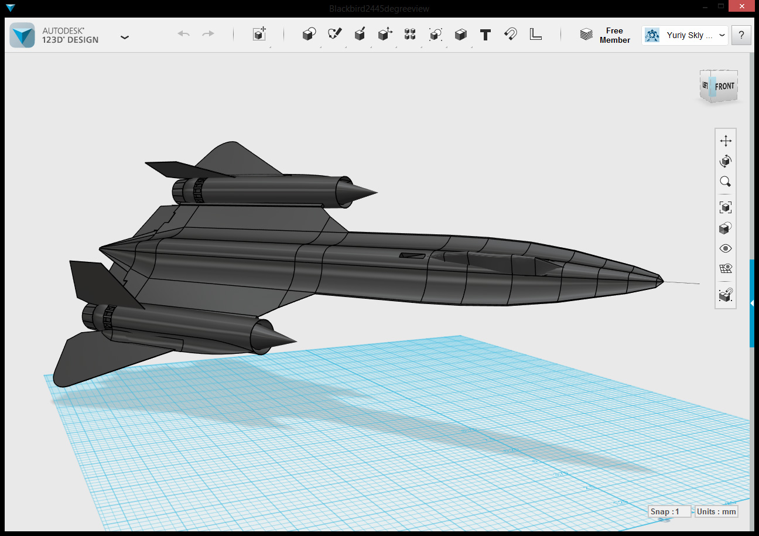Open the Primitives tool in toolbar
759x536 pixels.
[309, 35]
